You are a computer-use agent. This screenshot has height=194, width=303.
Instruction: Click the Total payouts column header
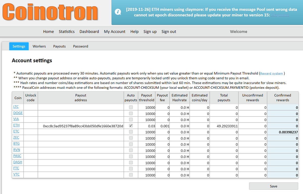[224, 98]
